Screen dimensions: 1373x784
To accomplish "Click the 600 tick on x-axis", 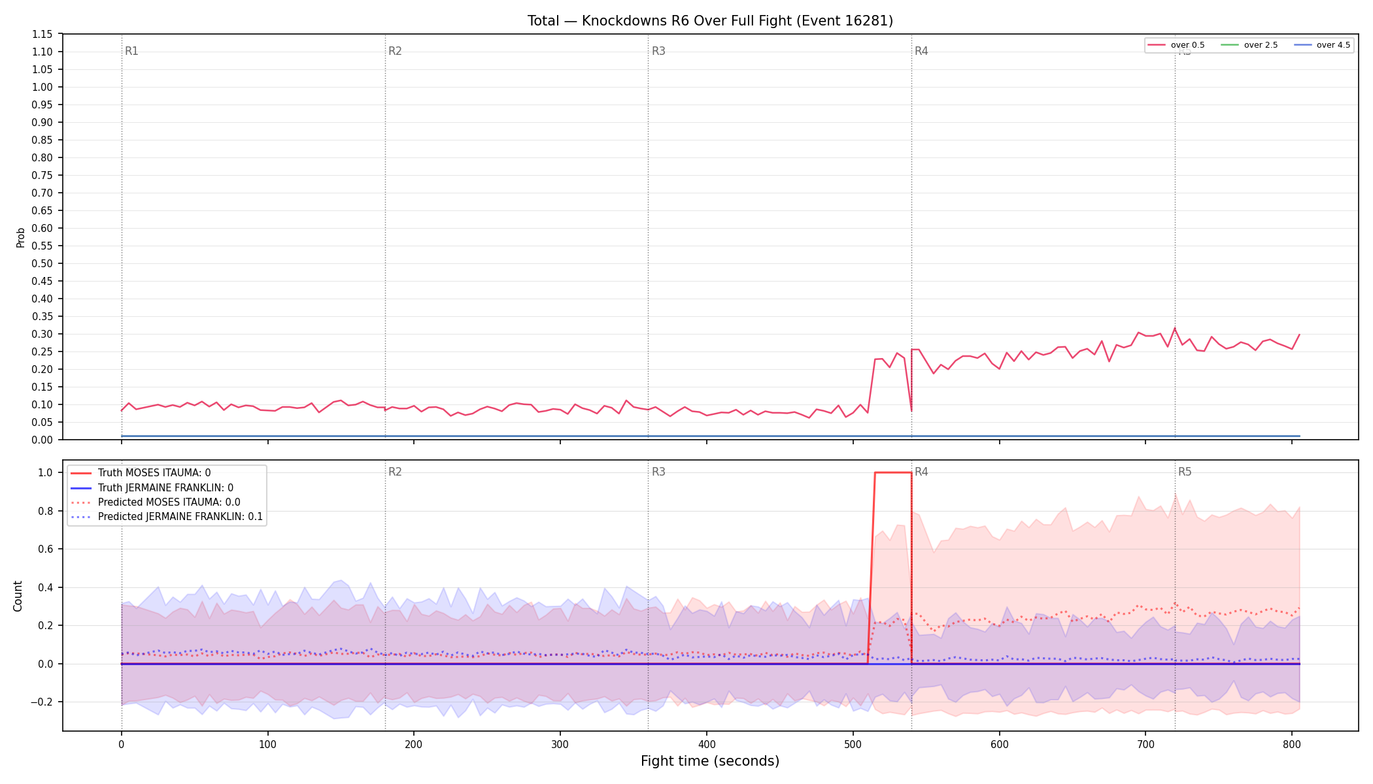I will (999, 743).
